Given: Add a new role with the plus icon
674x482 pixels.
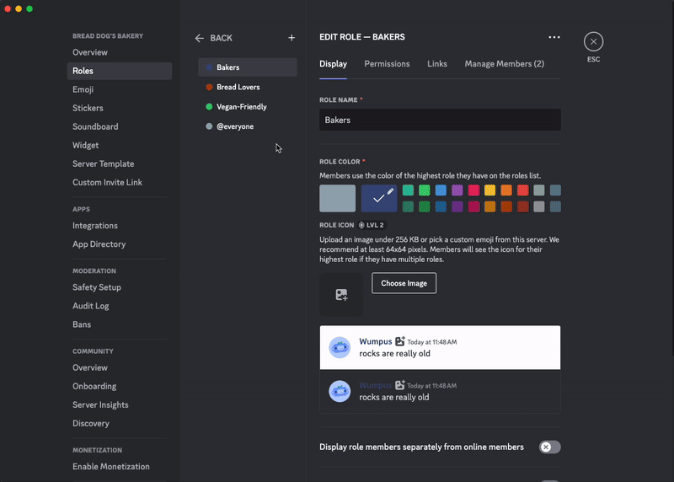Looking at the screenshot, I should click(x=292, y=38).
